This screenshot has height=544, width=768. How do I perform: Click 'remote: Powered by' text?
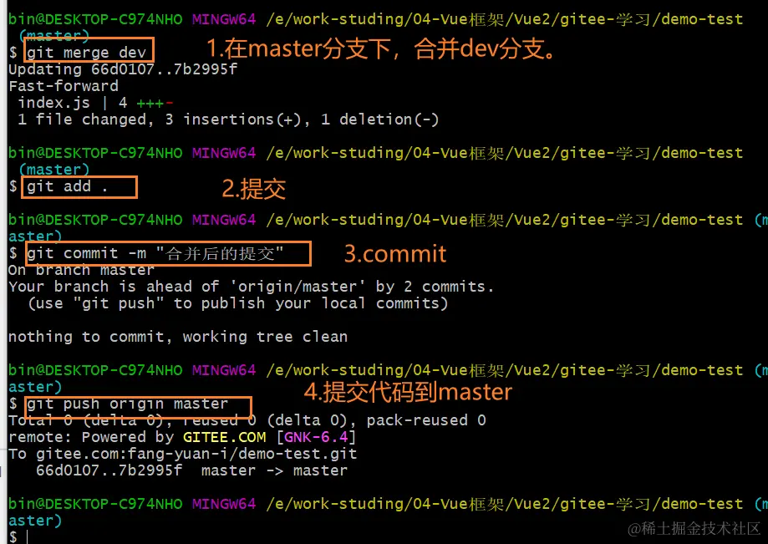pos(91,437)
